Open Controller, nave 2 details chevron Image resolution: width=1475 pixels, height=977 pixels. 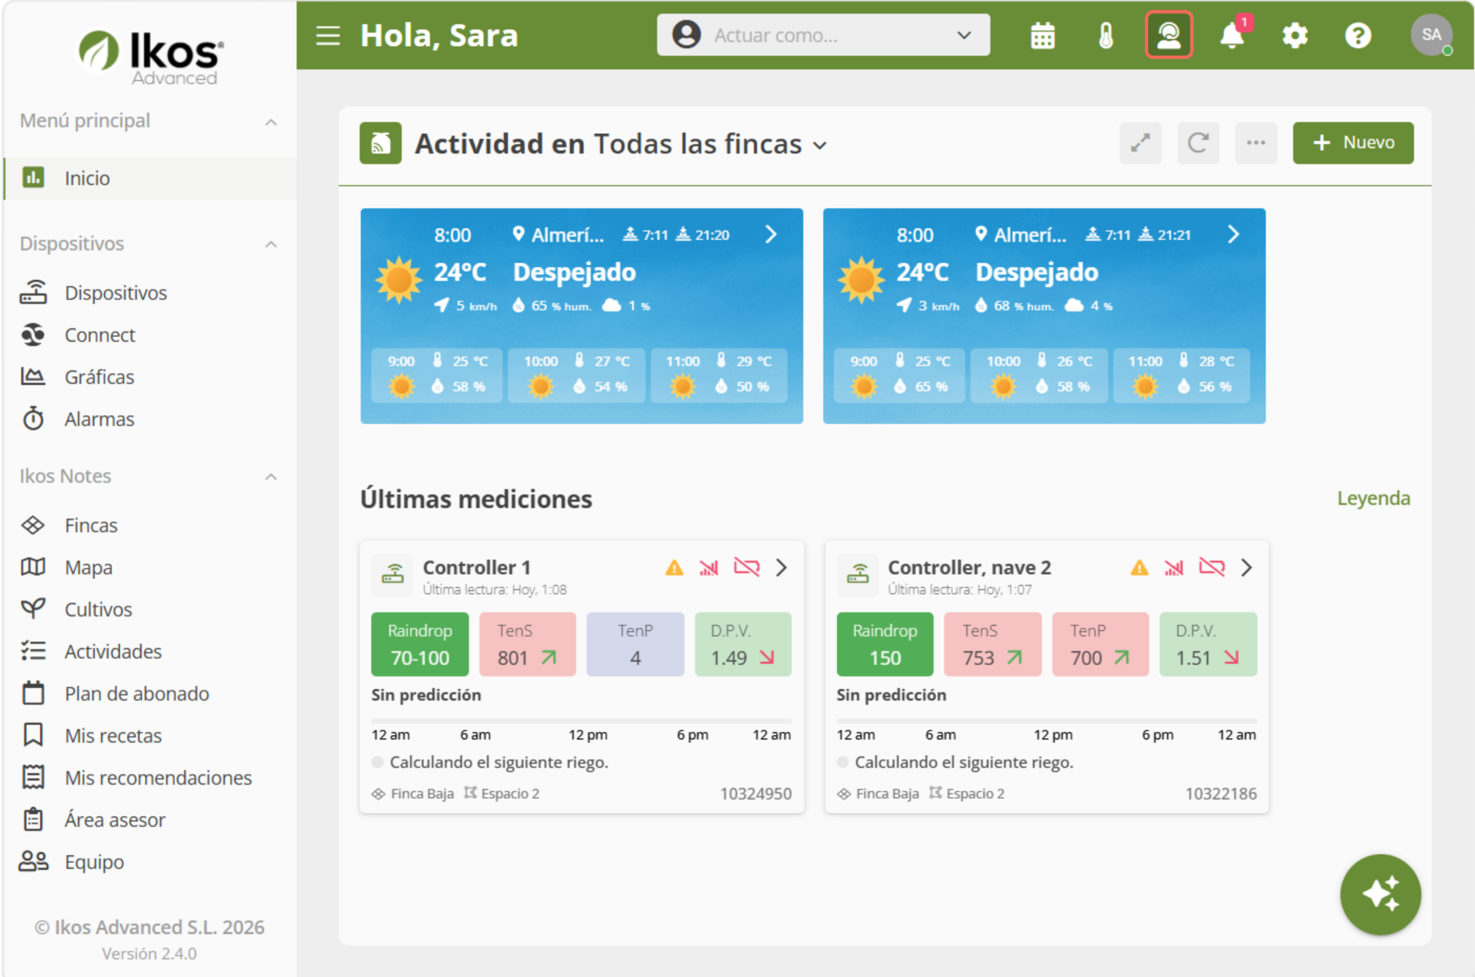(1246, 568)
